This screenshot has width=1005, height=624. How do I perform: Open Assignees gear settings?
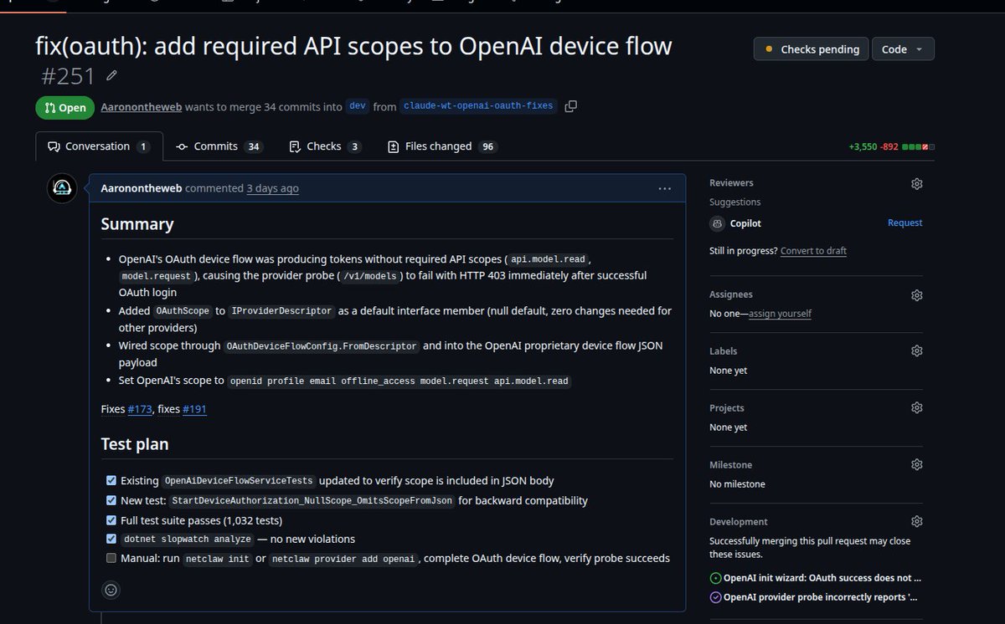tap(916, 295)
